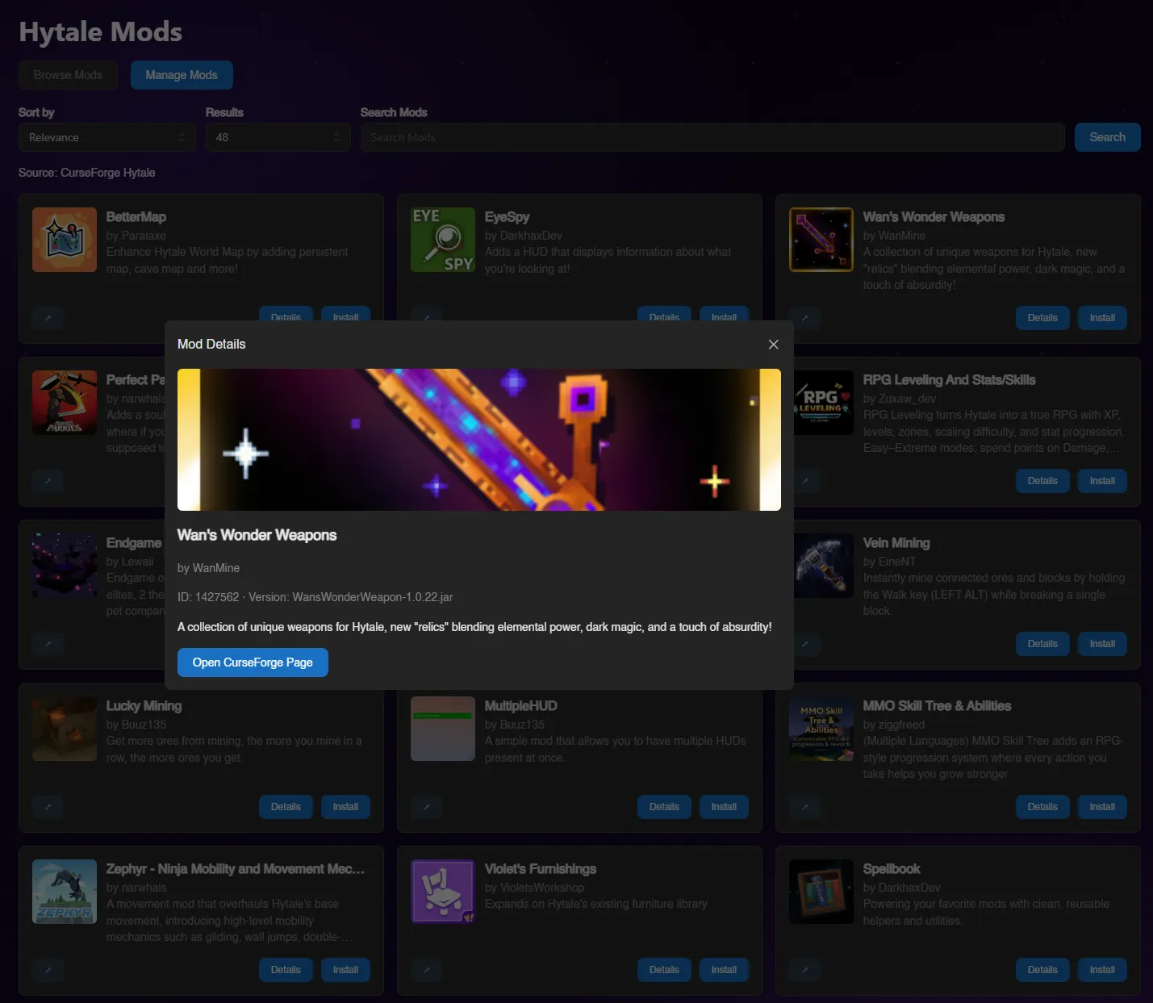Screen dimensions: 1153x1003
Task: Open external link icon for BetterMap
Action: click(x=48, y=318)
